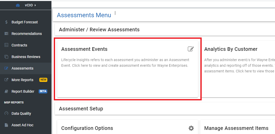Click the NEW badge beside More Reports
This screenshot has width=275, height=134.
pyautogui.click(x=43, y=80)
